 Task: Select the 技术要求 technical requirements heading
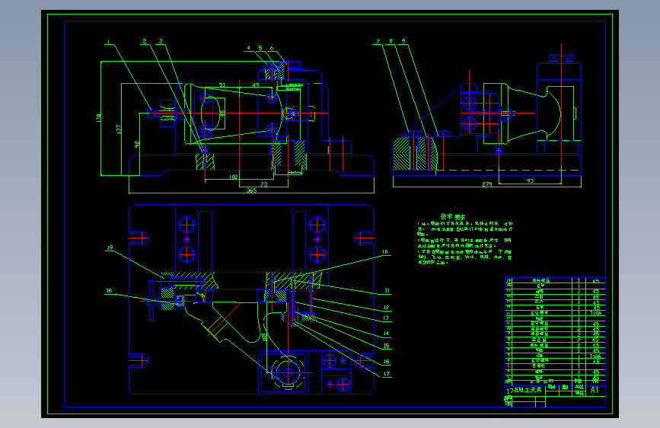click(x=453, y=216)
